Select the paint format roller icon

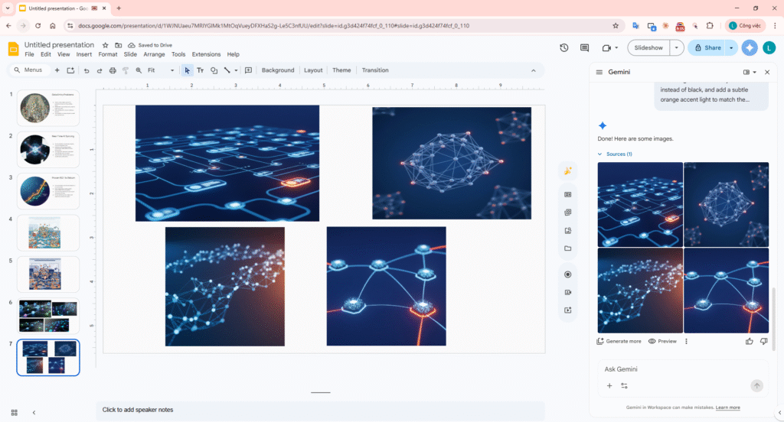pos(126,70)
